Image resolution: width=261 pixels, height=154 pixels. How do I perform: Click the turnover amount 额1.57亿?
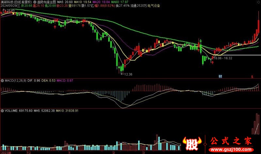tap(87, 6)
